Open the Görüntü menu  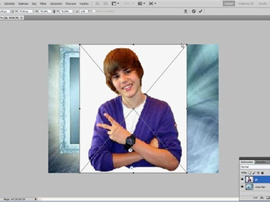point(9,4)
